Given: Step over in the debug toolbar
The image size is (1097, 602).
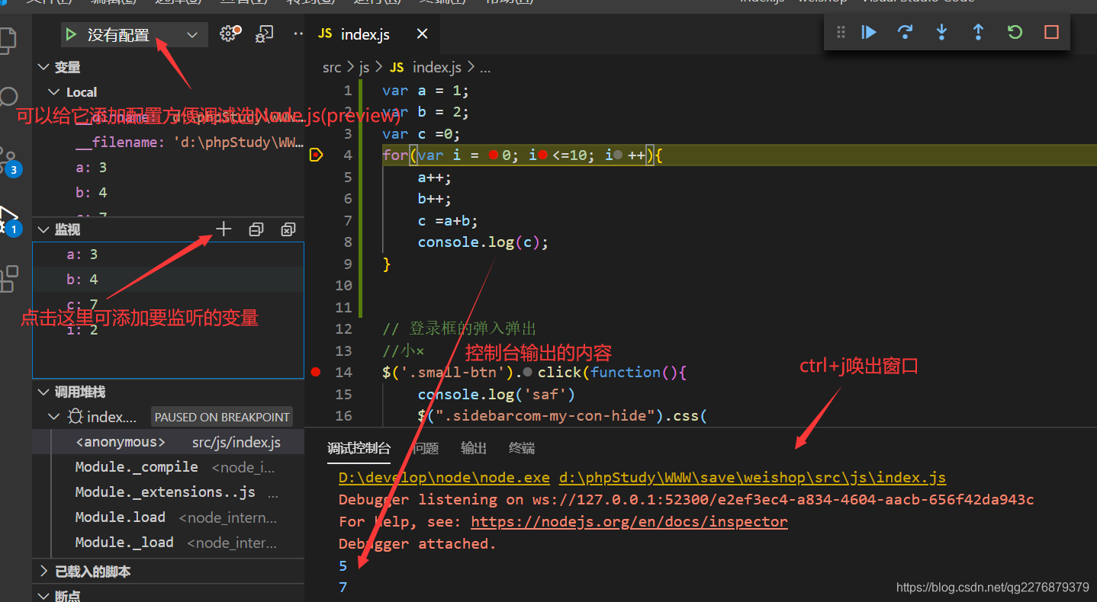Looking at the screenshot, I should (x=906, y=32).
